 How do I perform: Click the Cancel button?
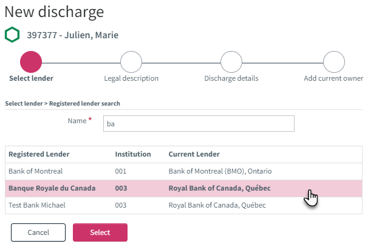coord(38,232)
